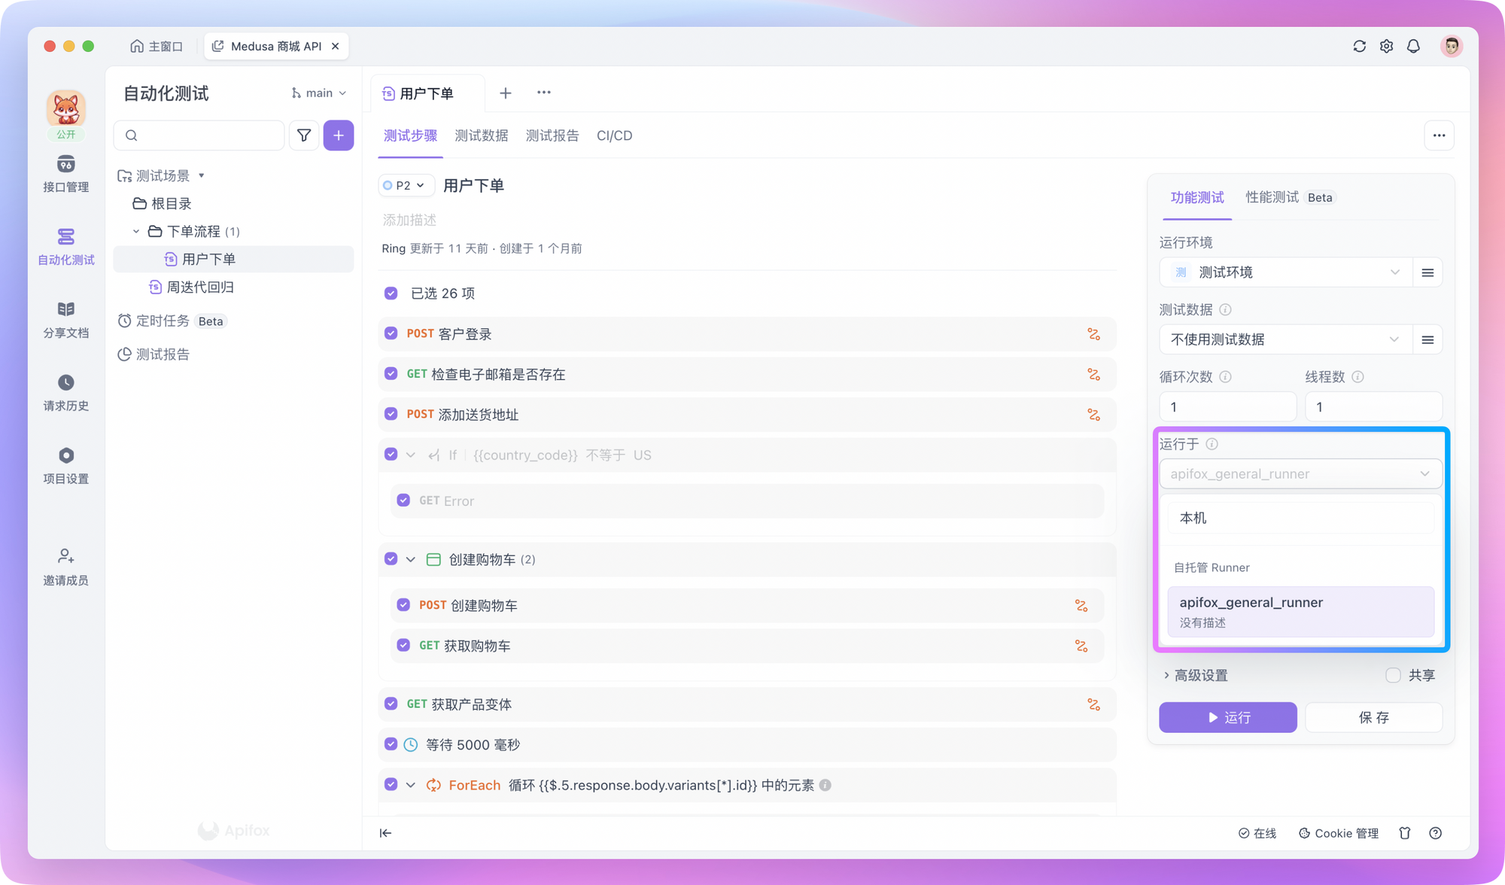
Task: Collapse sidebar with bottom arrow icon
Action: [x=385, y=833]
